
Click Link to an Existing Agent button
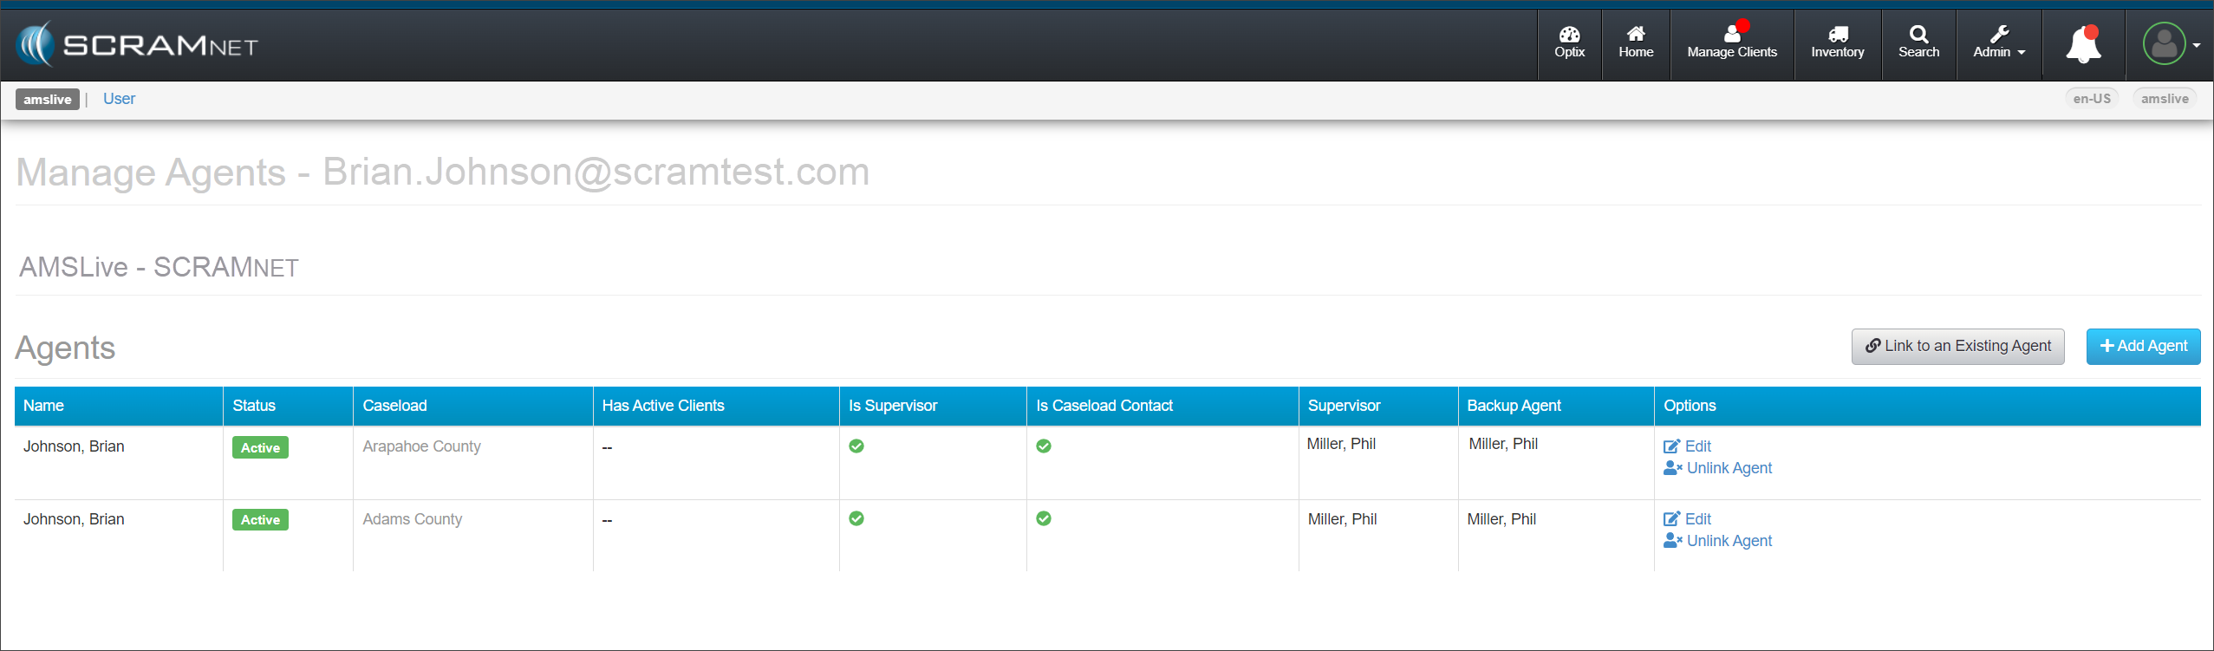(1957, 347)
